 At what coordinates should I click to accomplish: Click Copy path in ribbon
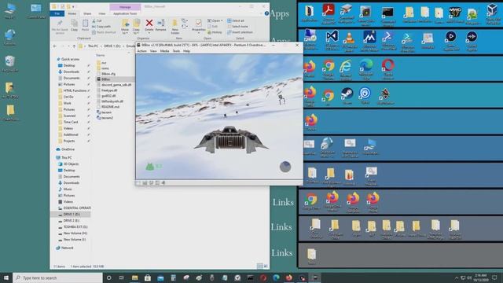click(101, 26)
